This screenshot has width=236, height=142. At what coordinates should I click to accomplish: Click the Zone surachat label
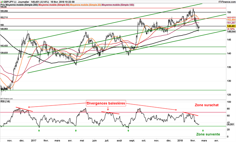pos(206,105)
